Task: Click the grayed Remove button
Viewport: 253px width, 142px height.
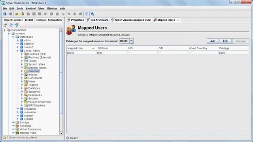Action: pyautogui.click(x=241, y=41)
